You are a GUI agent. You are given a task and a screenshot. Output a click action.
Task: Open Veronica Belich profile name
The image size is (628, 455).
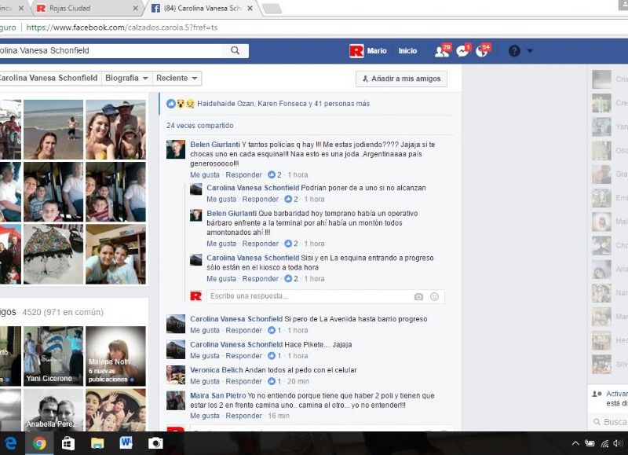click(x=217, y=370)
